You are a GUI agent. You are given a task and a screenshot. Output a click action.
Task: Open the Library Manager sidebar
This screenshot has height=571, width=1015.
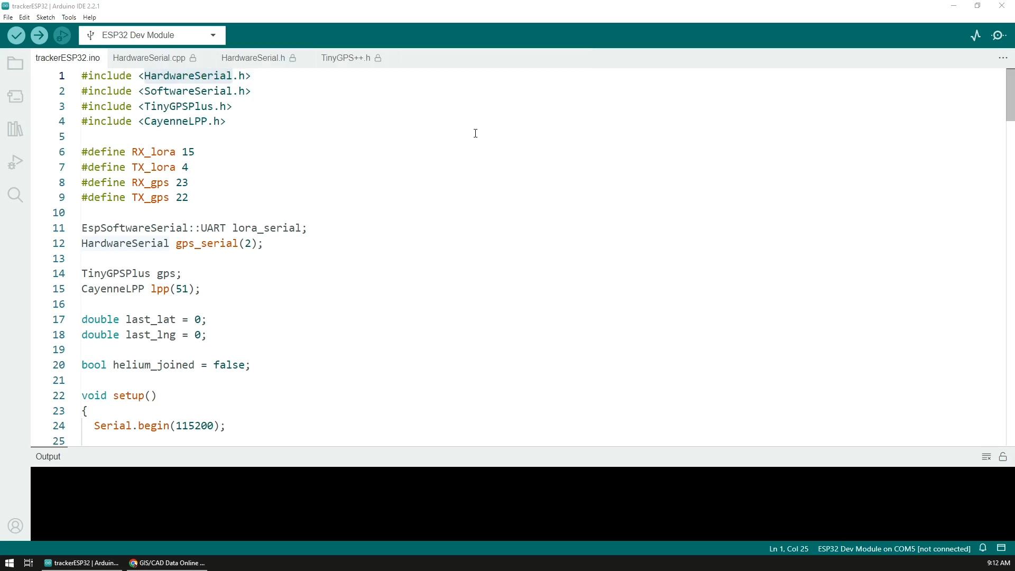[15, 129]
